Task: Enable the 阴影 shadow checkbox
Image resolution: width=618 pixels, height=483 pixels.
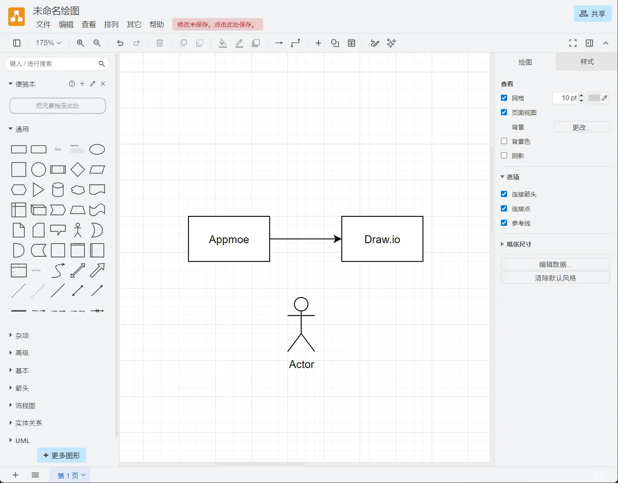Action: [x=504, y=155]
